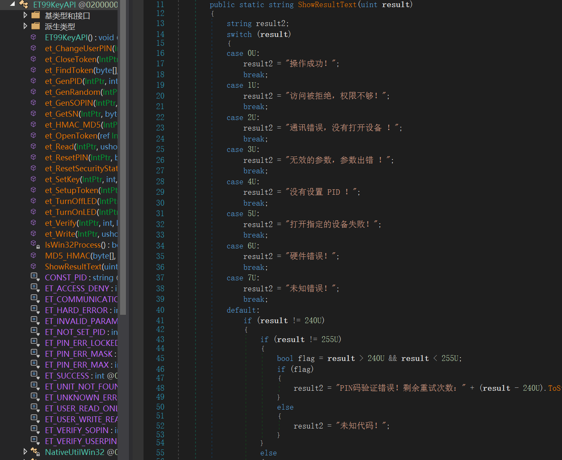Select ET_USER_READ_ONLY field in tree

(81, 408)
